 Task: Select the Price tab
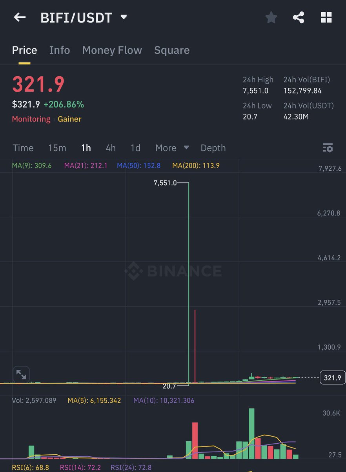24,50
